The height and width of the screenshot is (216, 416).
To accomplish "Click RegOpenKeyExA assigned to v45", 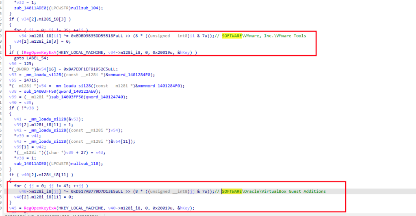I will (39, 208).
